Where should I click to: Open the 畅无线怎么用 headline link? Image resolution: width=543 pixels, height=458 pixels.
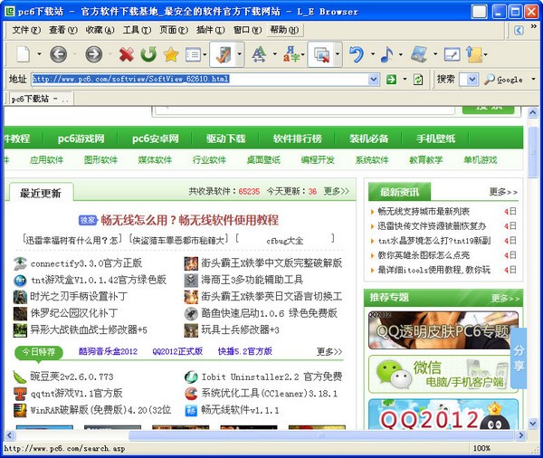click(189, 220)
